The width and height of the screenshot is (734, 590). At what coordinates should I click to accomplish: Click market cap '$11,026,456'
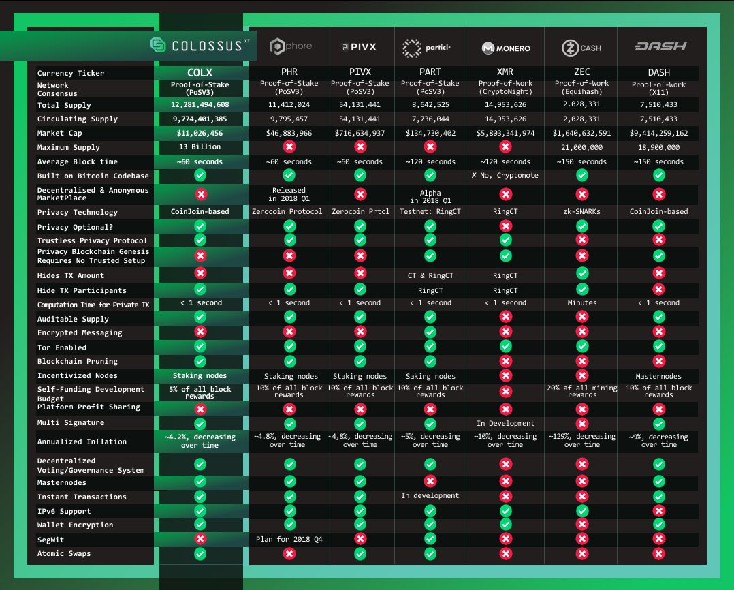coord(200,133)
